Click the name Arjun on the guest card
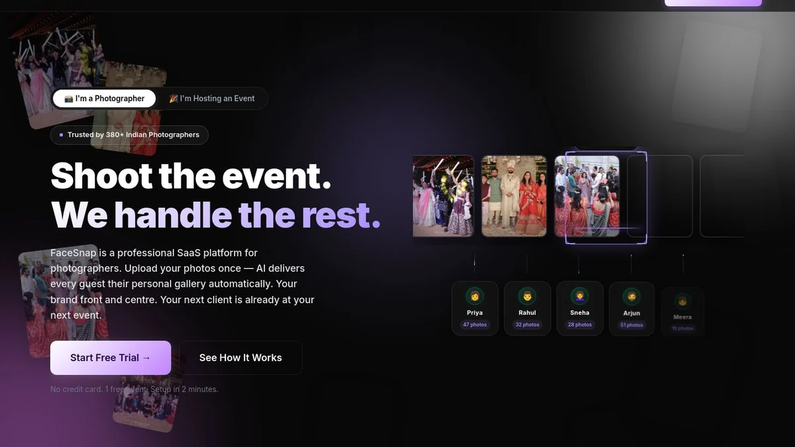 631,313
